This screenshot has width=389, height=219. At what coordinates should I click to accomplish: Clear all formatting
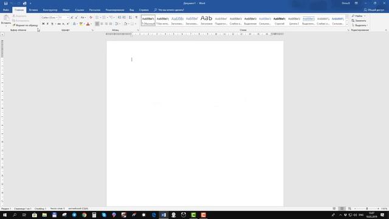tap(91, 18)
